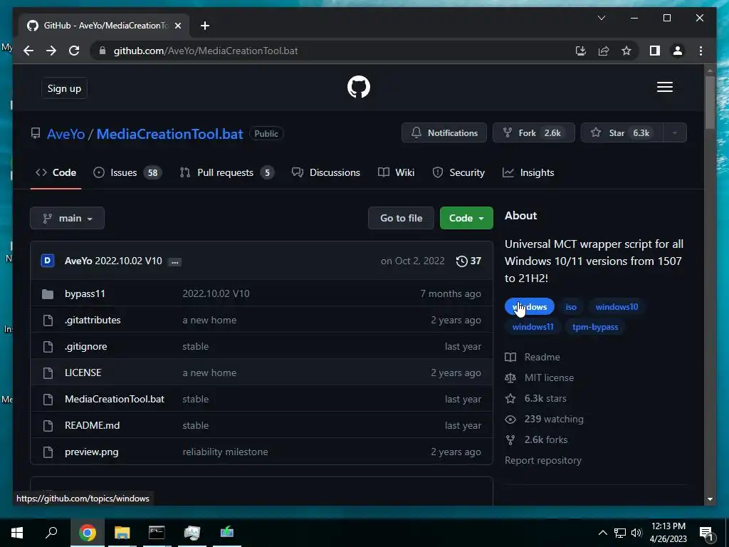The image size is (729, 547).
Task: Open the .gitattributes file
Action: (93, 321)
